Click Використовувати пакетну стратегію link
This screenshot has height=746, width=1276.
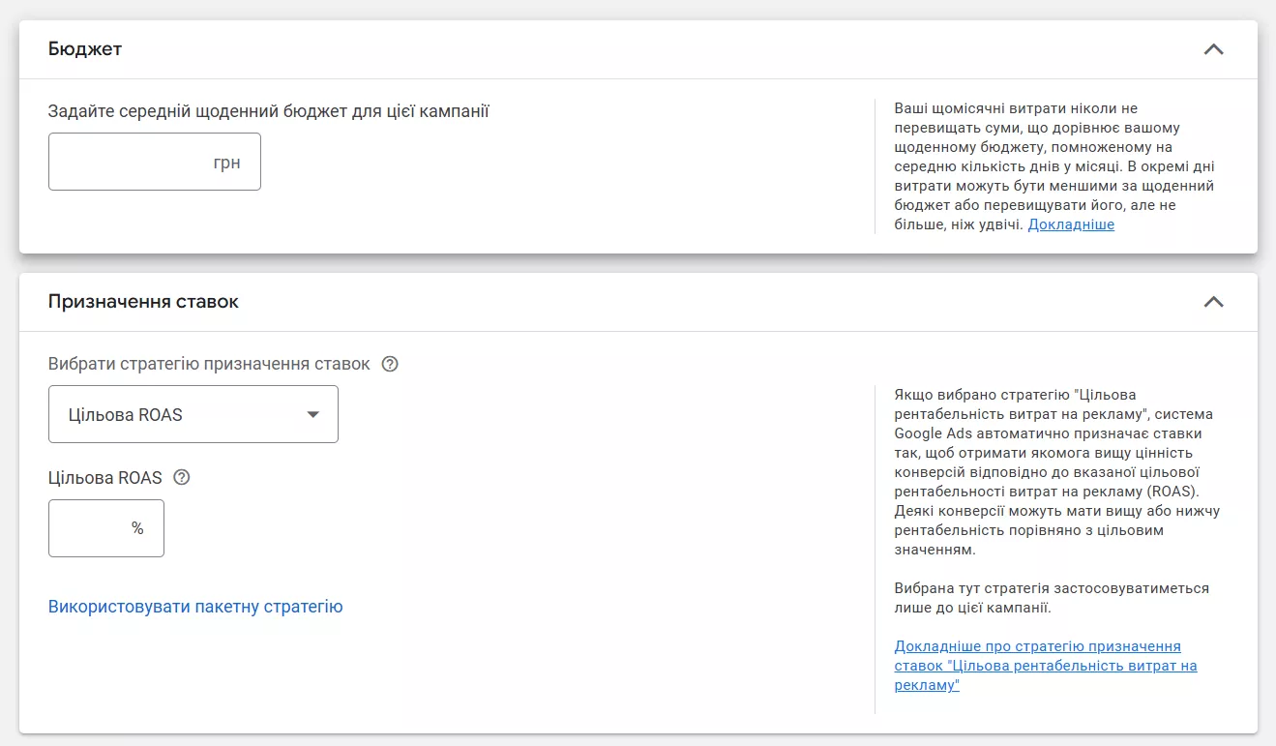click(x=195, y=607)
